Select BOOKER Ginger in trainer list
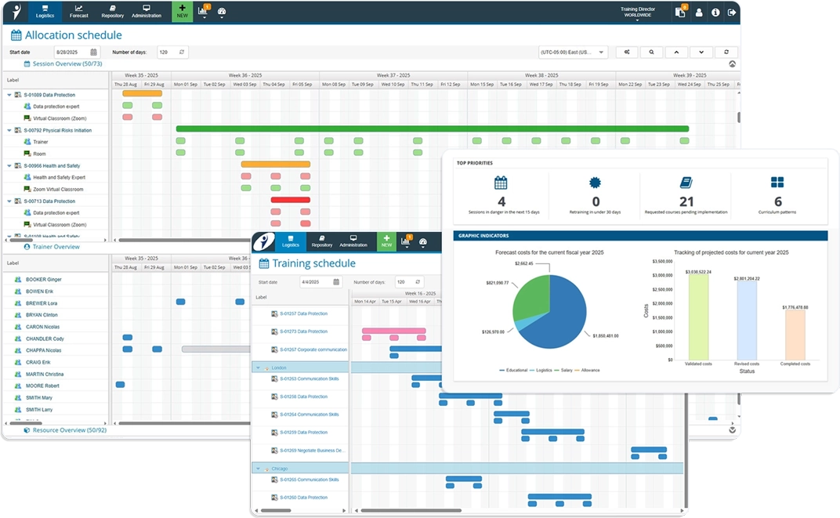840x518 pixels. pos(43,280)
